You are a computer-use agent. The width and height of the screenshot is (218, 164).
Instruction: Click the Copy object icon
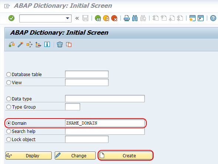click(69, 45)
